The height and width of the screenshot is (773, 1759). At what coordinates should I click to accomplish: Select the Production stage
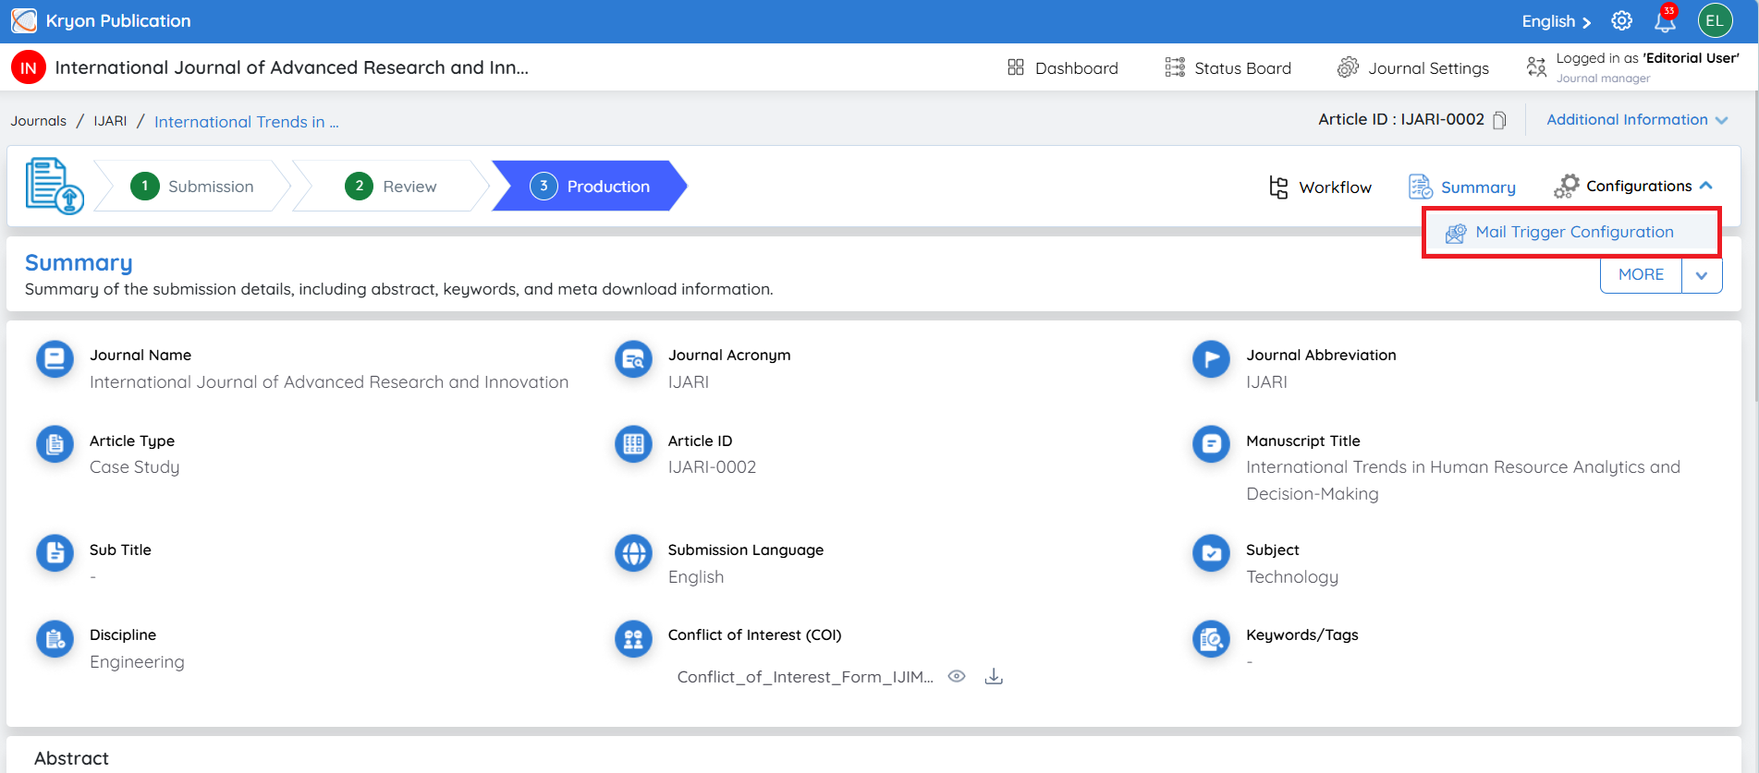tap(589, 186)
